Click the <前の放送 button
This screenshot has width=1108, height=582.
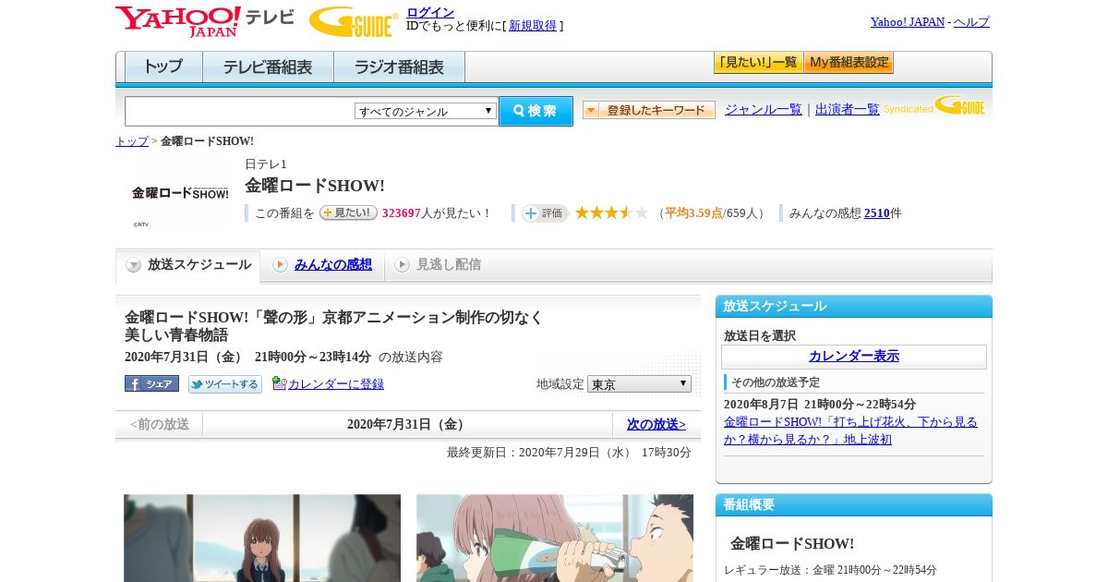pyautogui.click(x=160, y=425)
